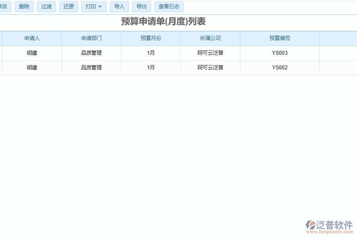
Task: Click the 预算月份 column header
Action: pos(151,38)
